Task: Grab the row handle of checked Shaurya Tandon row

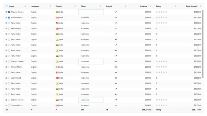Action: tap(6, 12)
